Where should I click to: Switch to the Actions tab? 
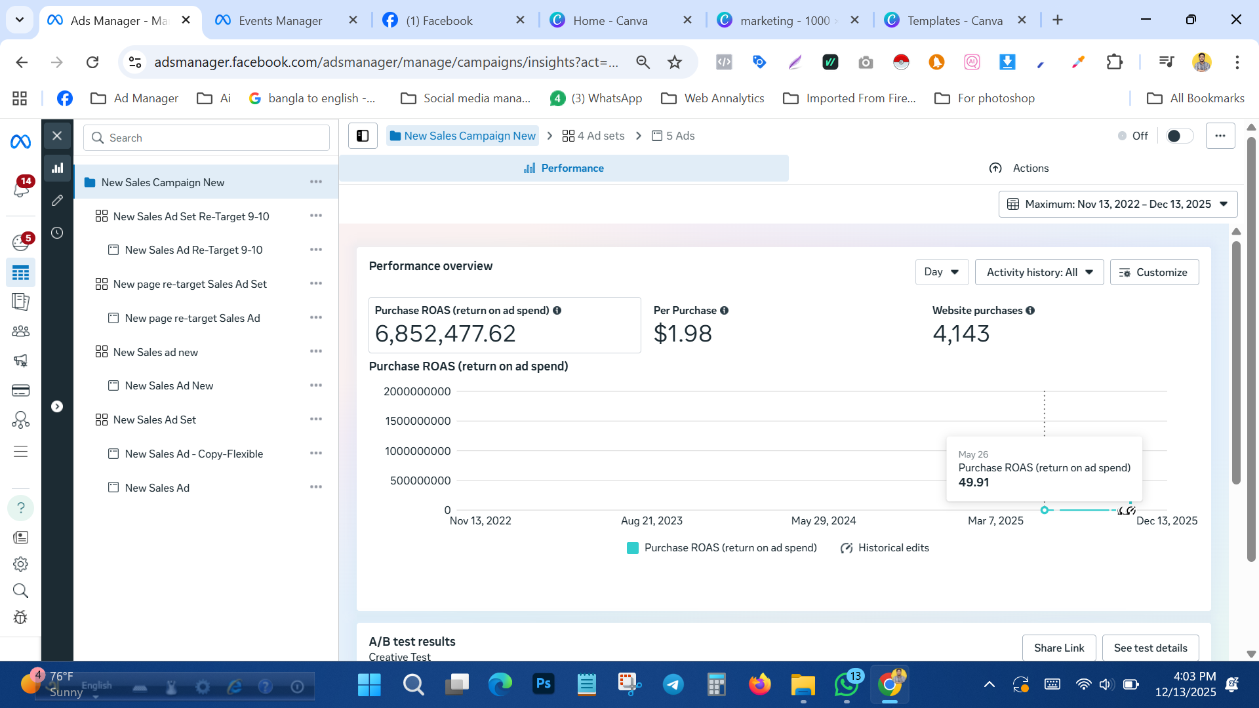point(1018,168)
